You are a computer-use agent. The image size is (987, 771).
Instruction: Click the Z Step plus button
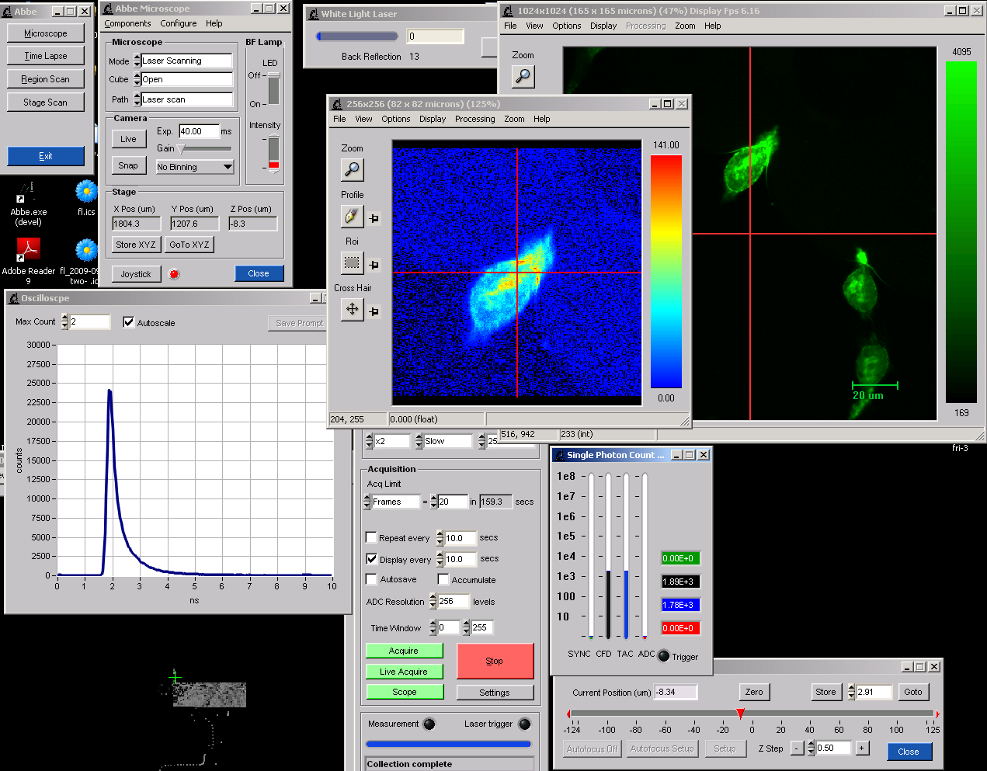861,748
